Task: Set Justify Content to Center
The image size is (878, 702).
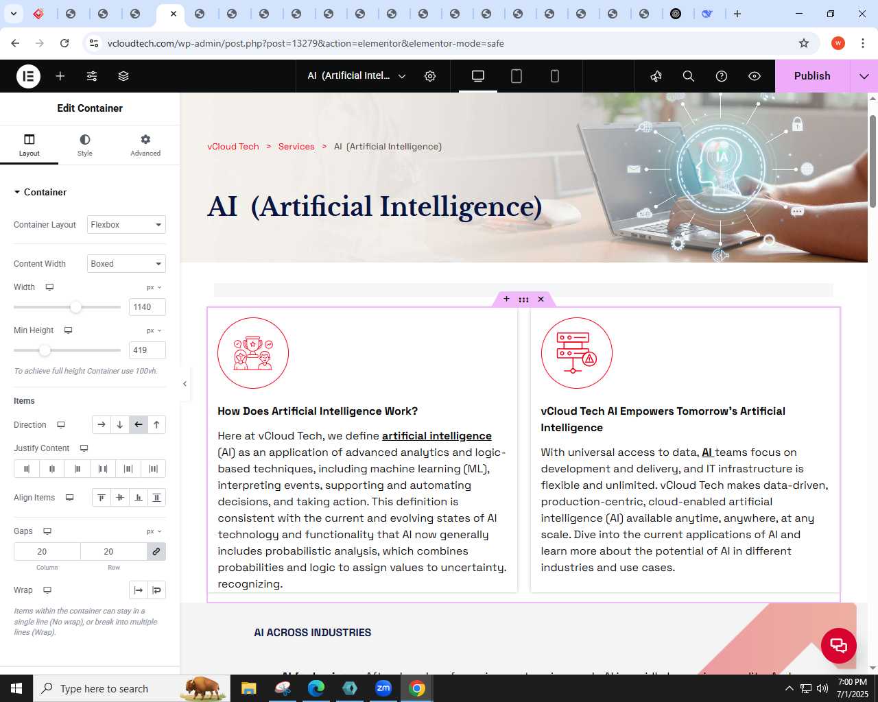Action: [52, 469]
